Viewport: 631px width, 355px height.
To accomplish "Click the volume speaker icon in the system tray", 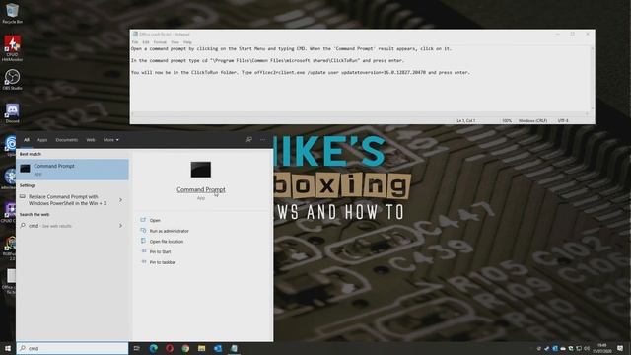I will [587, 348].
